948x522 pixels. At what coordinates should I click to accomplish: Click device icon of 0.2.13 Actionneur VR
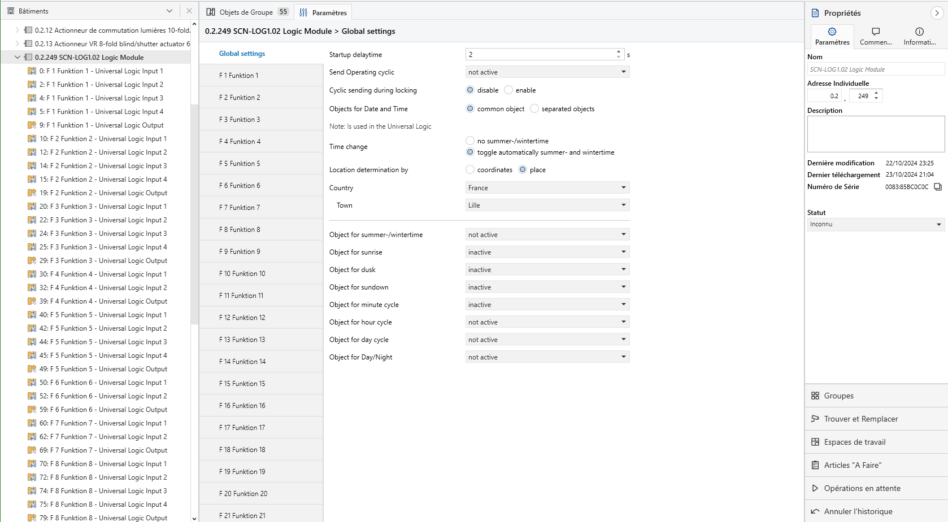pyautogui.click(x=28, y=43)
